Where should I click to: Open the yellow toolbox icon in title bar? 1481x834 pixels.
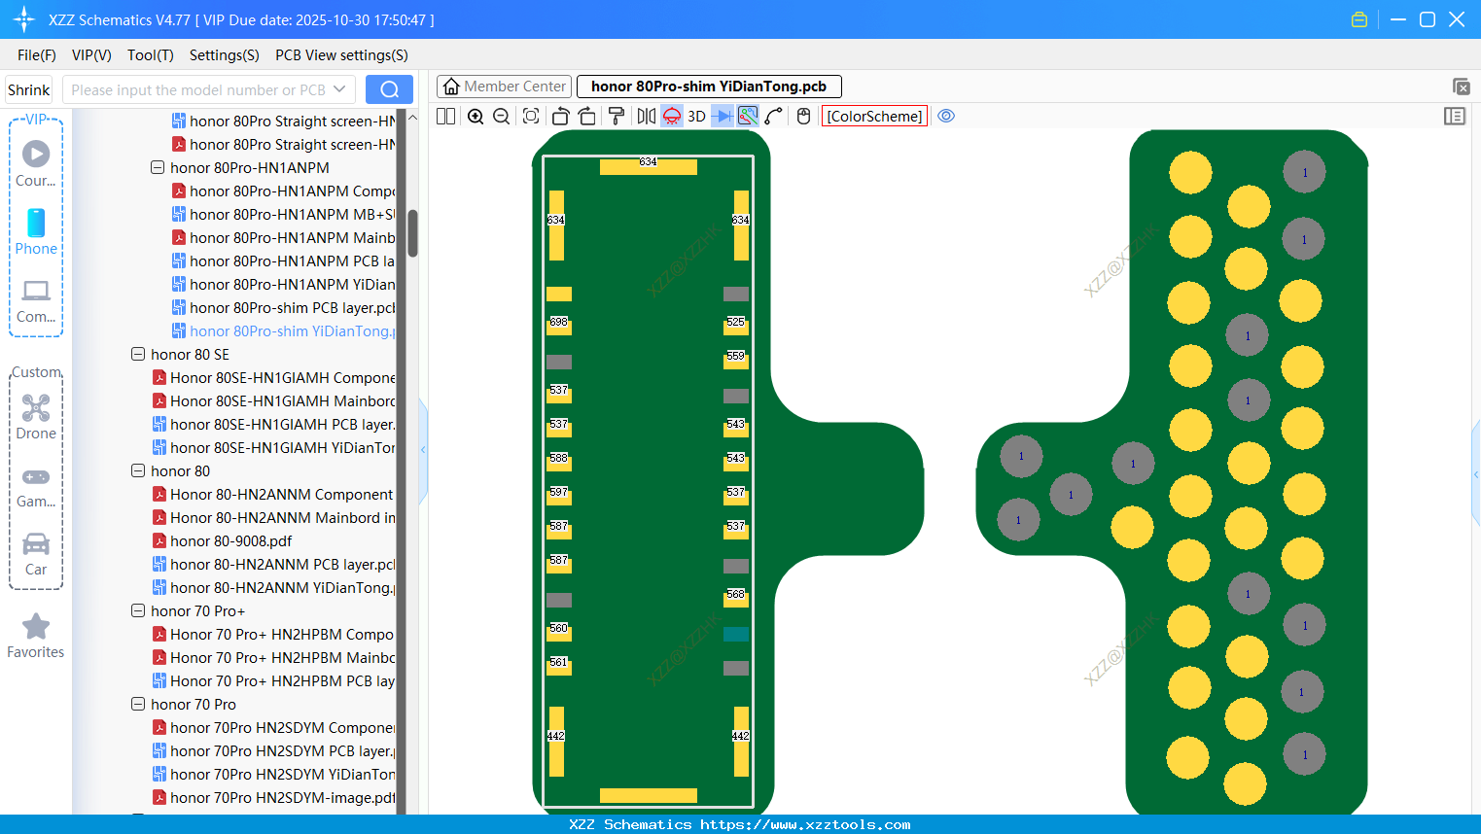tap(1359, 19)
